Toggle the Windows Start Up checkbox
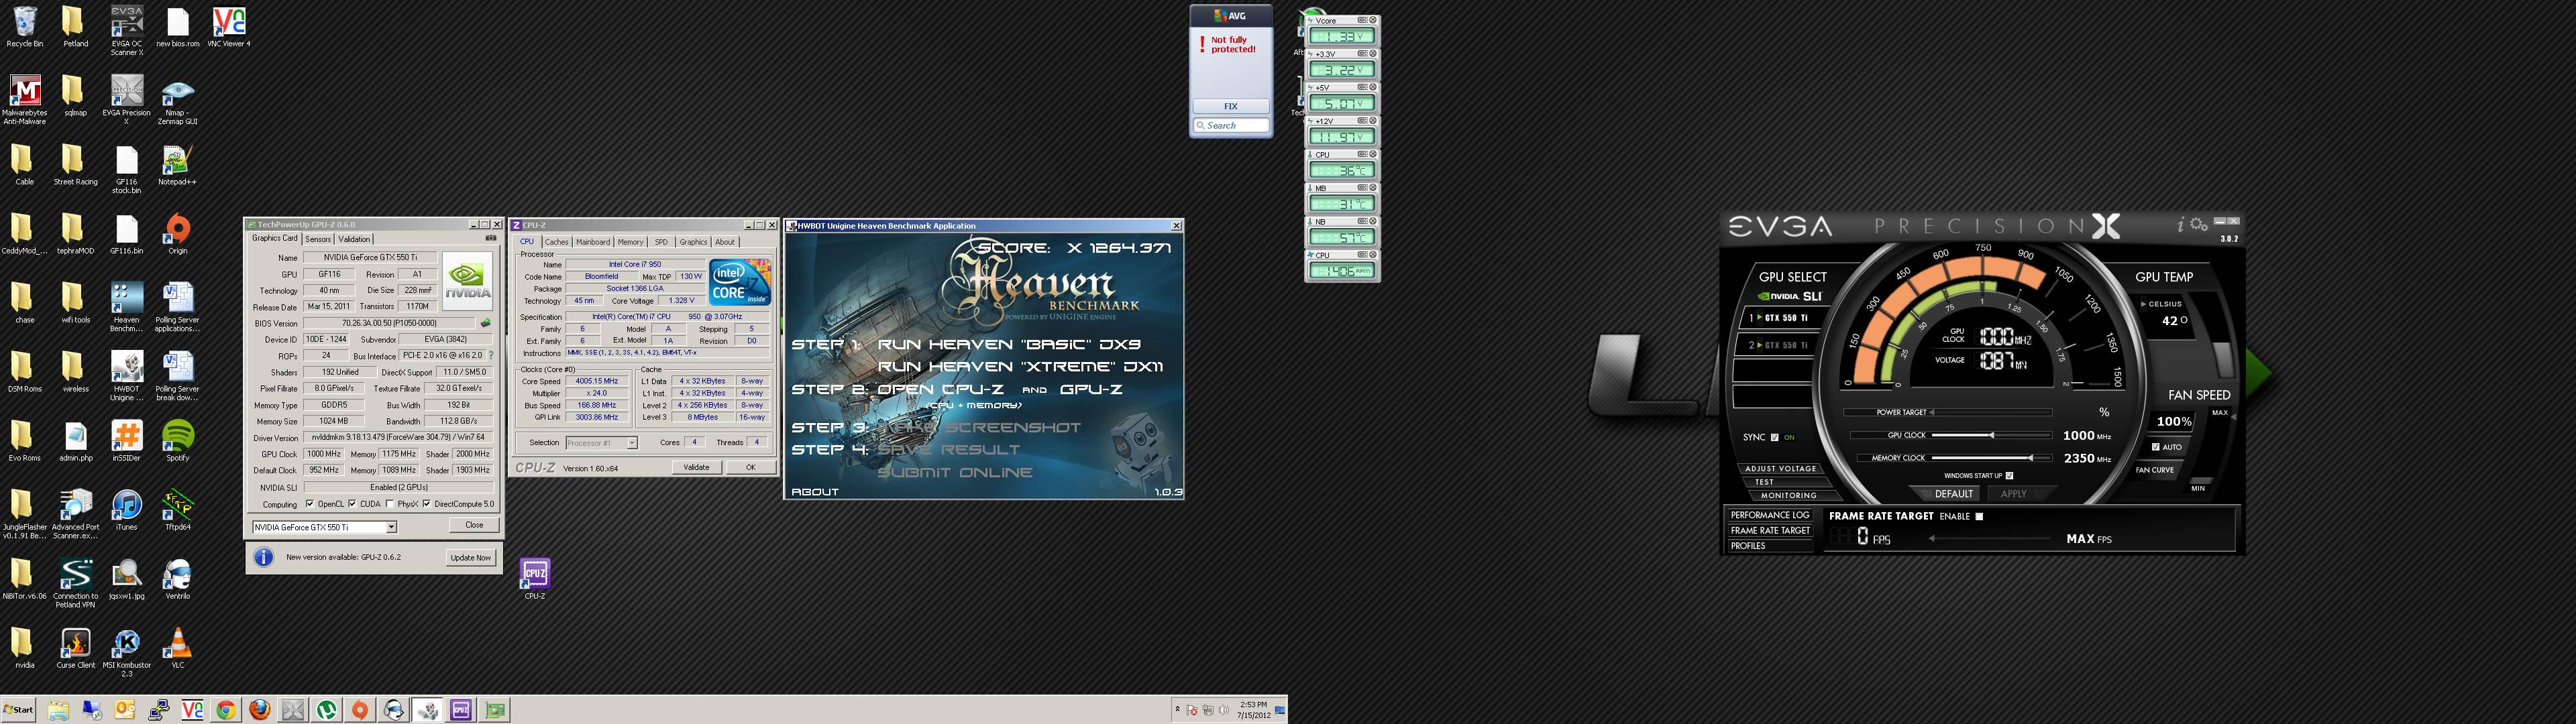This screenshot has width=2576, height=724. 2009,476
